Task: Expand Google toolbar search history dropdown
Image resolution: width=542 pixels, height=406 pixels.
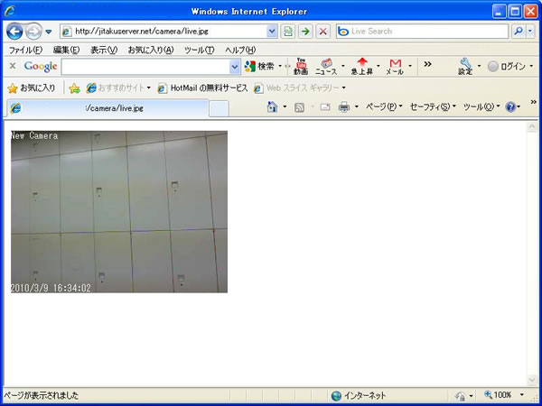Action: click(235, 67)
